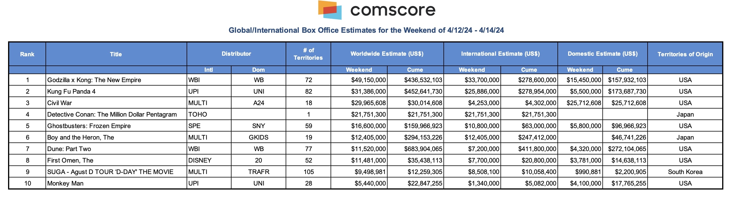This screenshot has height=197, width=736.
Task: Select the Civil War title cell
Action: [x=60, y=103]
